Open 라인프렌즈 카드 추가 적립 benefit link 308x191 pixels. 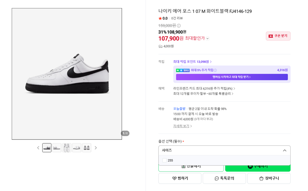tap(204, 89)
